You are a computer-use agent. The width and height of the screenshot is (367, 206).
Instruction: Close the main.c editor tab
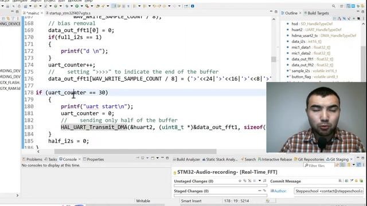(42, 13)
